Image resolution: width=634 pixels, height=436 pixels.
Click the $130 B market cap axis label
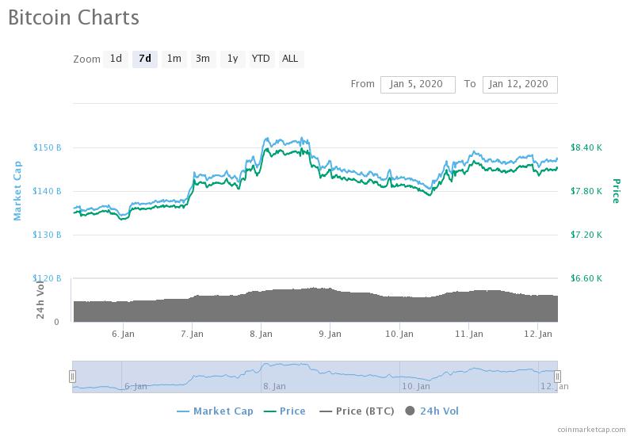point(47,235)
